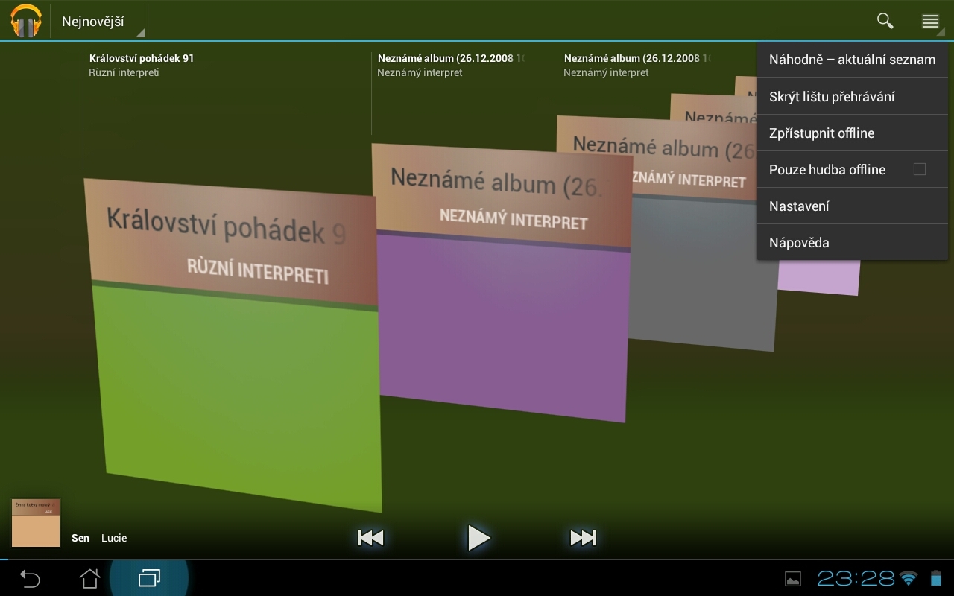Open the recent apps switcher
This screenshot has width=954, height=596.
(x=149, y=578)
